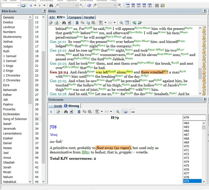Open highlighter color dropdown in Bibles toolbar
209x190 pixels.
click(x=105, y=22)
